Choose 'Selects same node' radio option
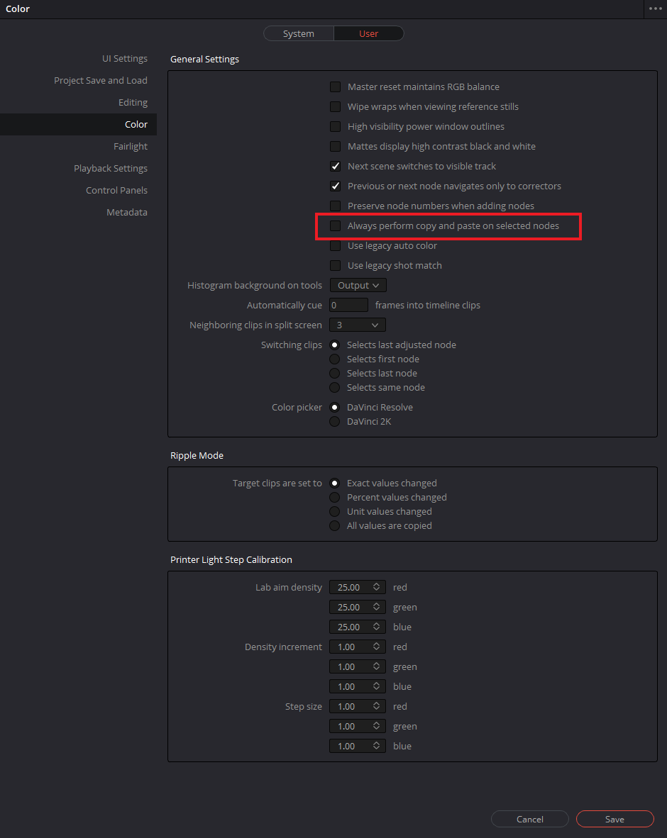 coord(335,388)
